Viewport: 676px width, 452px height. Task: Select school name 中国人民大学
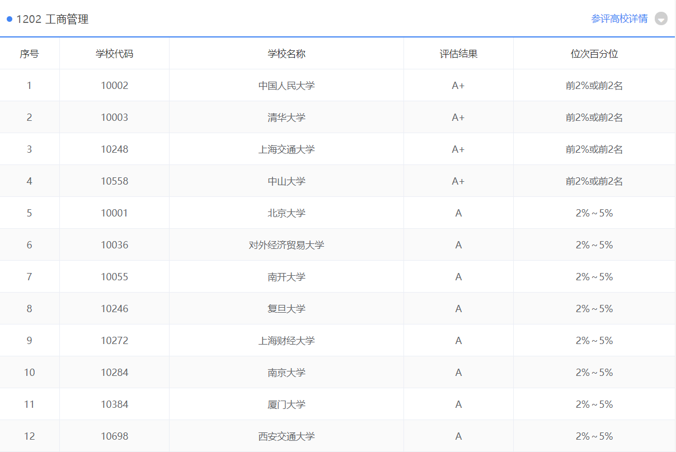pos(287,86)
